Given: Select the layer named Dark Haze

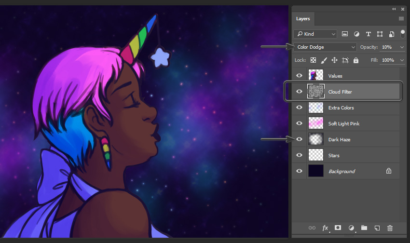Looking at the screenshot, I should coord(340,139).
